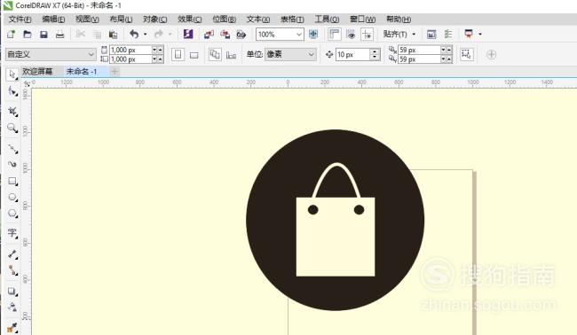
Task: Switch to the 欢迎屏幕 tab
Action: pos(37,71)
